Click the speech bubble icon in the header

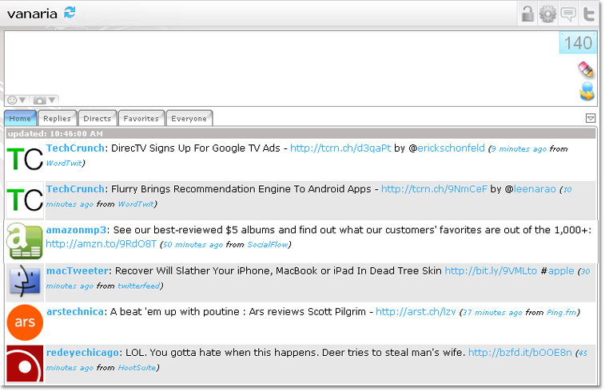[568, 14]
